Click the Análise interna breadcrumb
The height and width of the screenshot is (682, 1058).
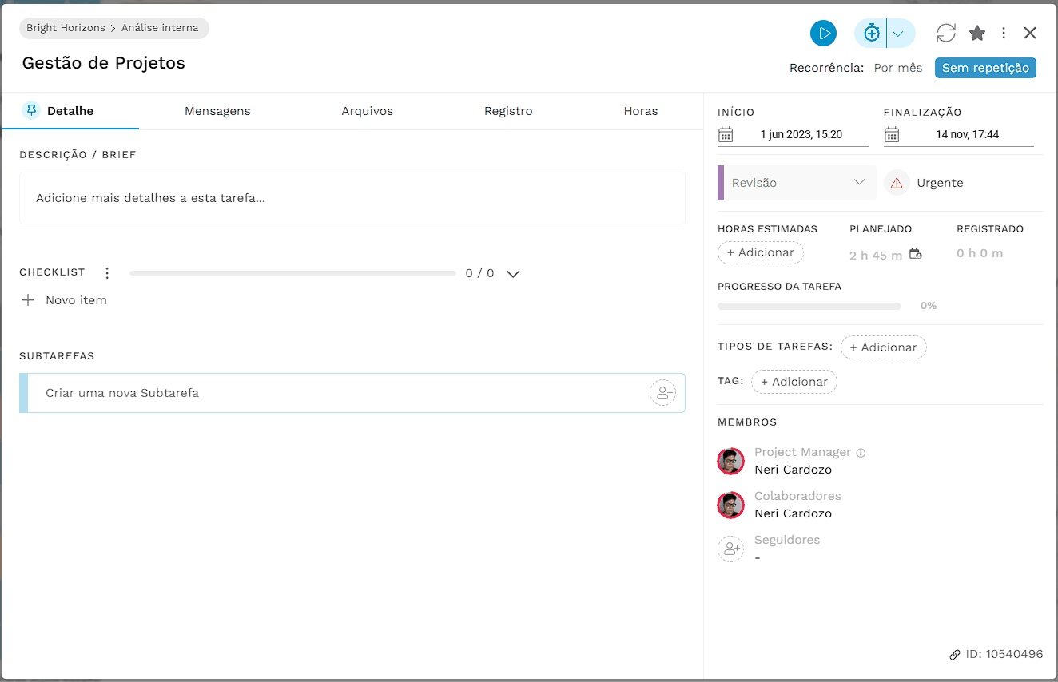coord(160,28)
